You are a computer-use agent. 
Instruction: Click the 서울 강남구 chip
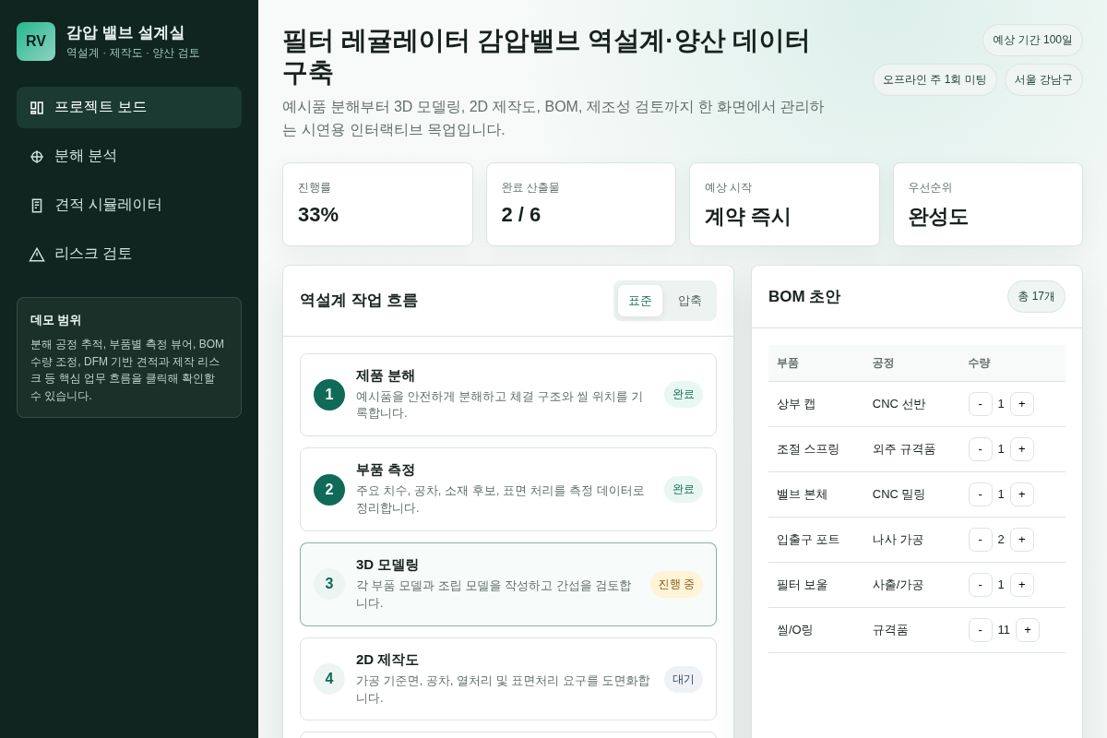coord(1043,79)
